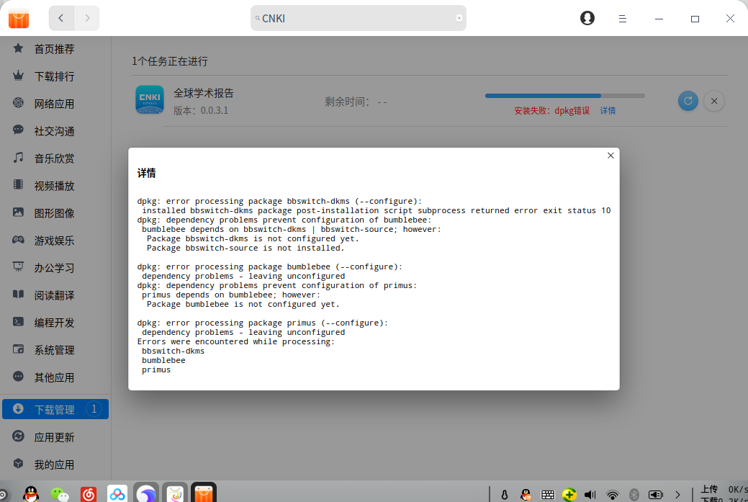
Task: Select 图形图像 category
Action: [x=55, y=212]
